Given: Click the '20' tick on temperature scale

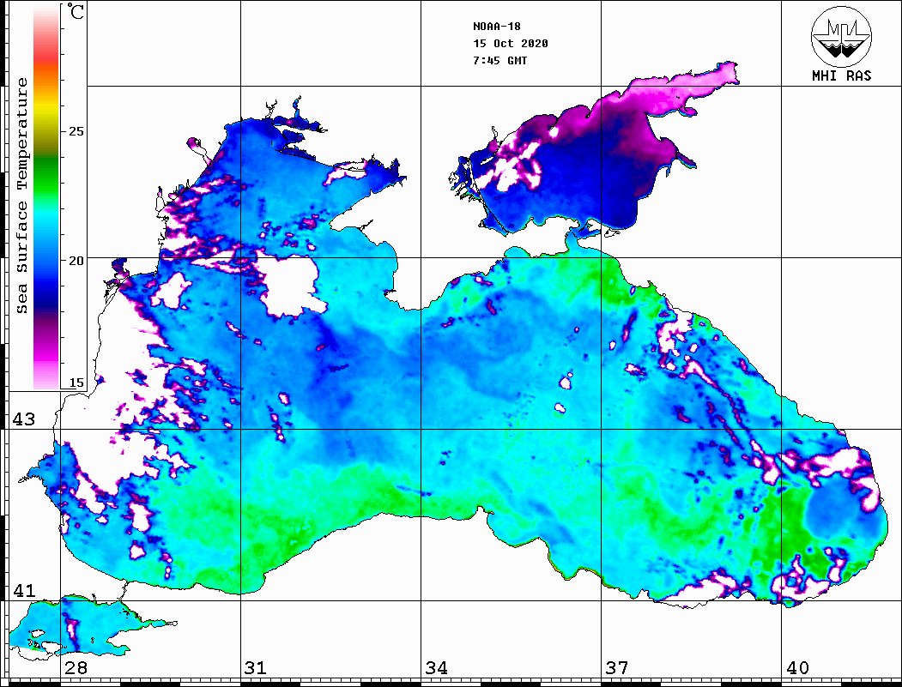Looking at the screenshot, I should pyautogui.click(x=76, y=261).
